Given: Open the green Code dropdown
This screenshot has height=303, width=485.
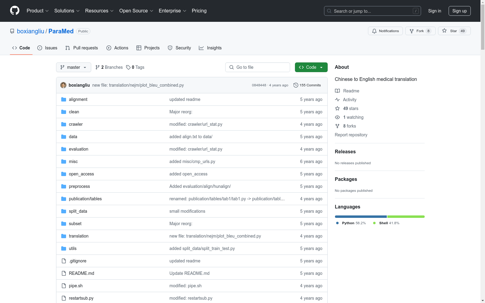Looking at the screenshot, I should pos(311,67).
